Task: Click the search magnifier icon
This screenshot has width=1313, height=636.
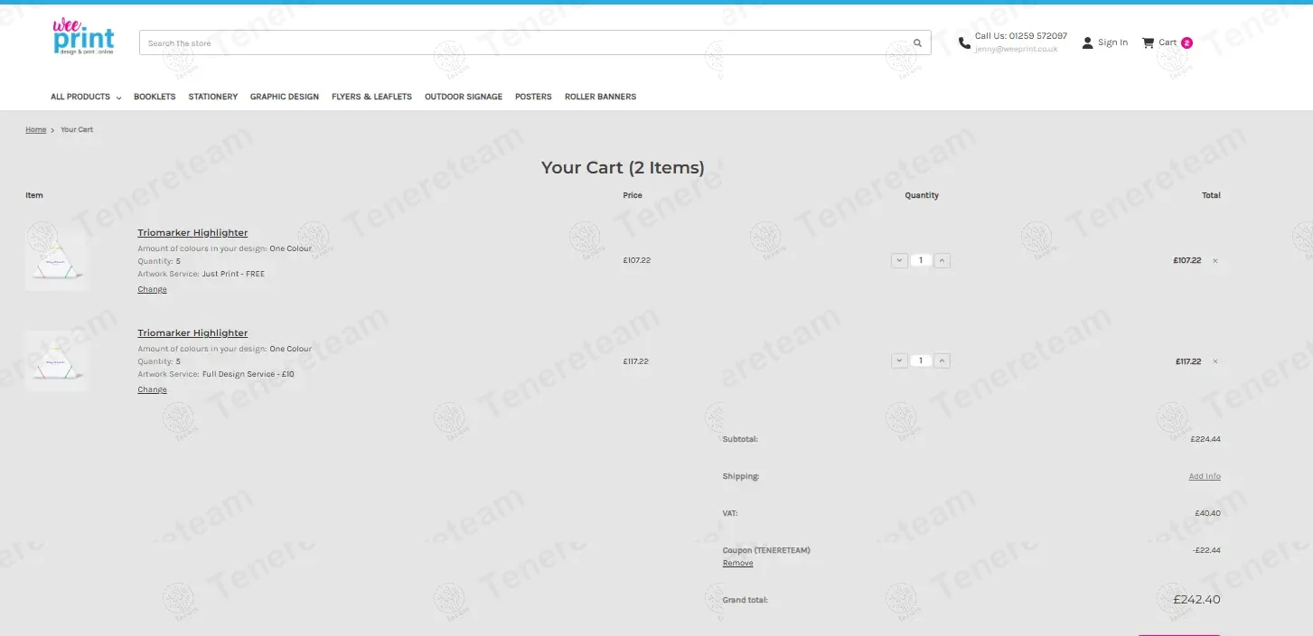Action: tap(917, 42)
